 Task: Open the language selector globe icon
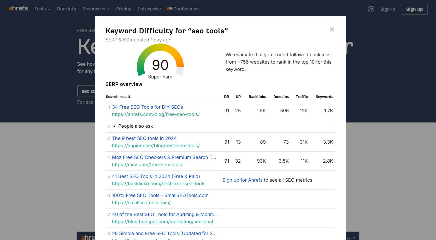tap(371, 9)
